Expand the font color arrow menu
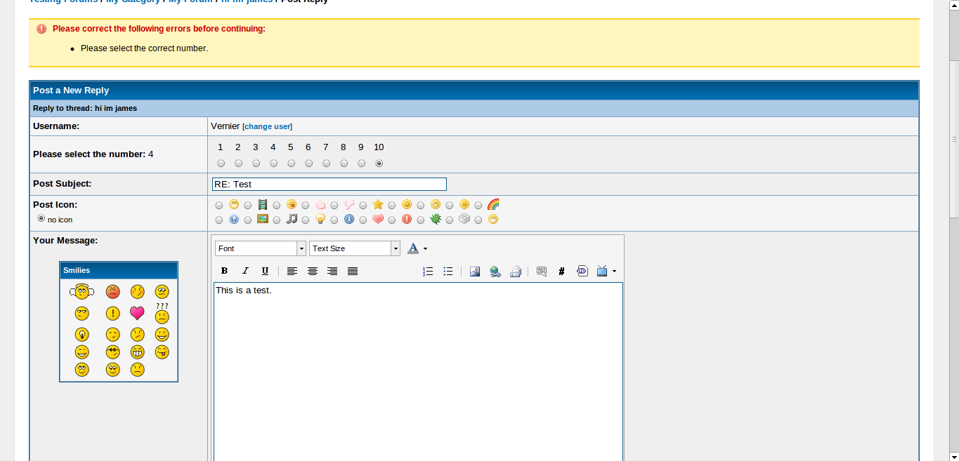 point(425,248)
